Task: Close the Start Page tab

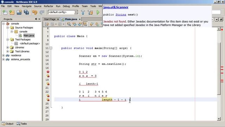Action: point(58,19)
